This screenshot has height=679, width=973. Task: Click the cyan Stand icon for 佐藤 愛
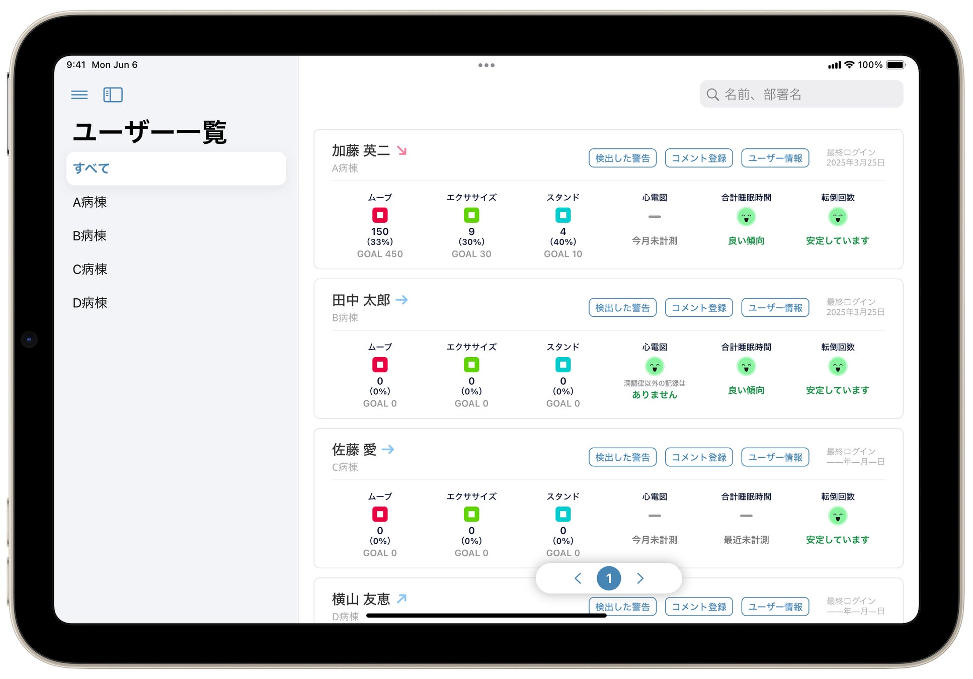pyautogui.click(x=563, y=514)
